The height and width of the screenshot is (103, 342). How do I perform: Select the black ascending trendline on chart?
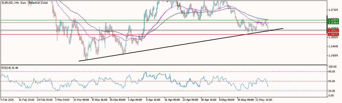click(x=181, y=45)
